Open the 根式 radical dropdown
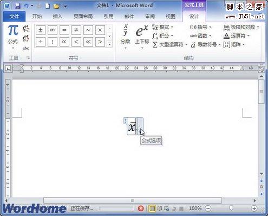Image resolution: width=268 pixels, height=216 pixels. click(x=162, y=28)
